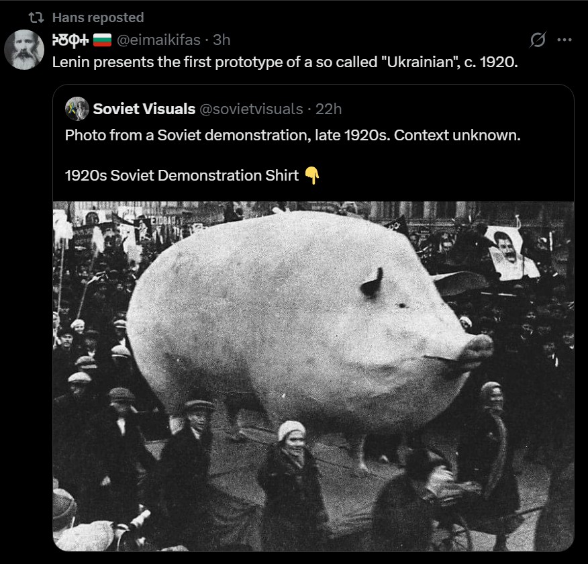Click the pointing-down hand emoji

click(311, 175)
